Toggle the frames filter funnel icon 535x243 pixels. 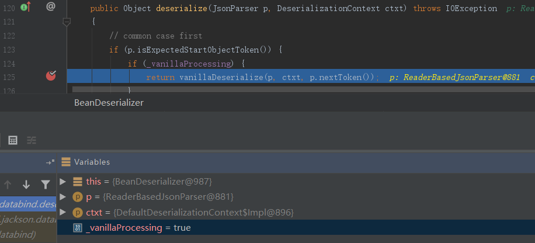coord(45,185)
